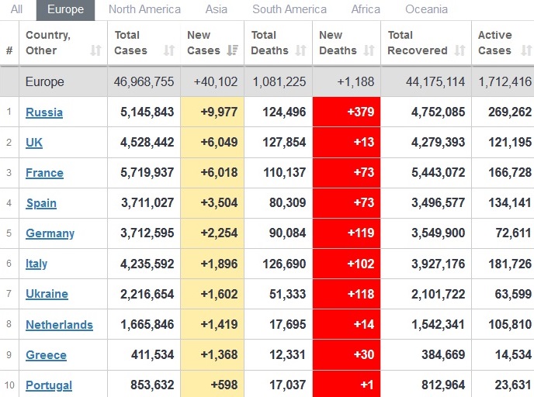Click Russia's red +379 new deaths cell
Viewport: 534px width, 397px height.
tap(346, 112)
